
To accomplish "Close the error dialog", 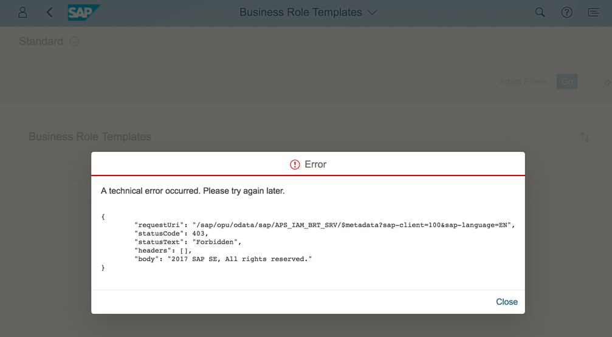I will (507, 302).
